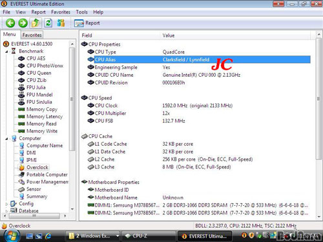Go up one level in the toolbar
Viewport: 323px width, 242px height.
pos(36,23)
